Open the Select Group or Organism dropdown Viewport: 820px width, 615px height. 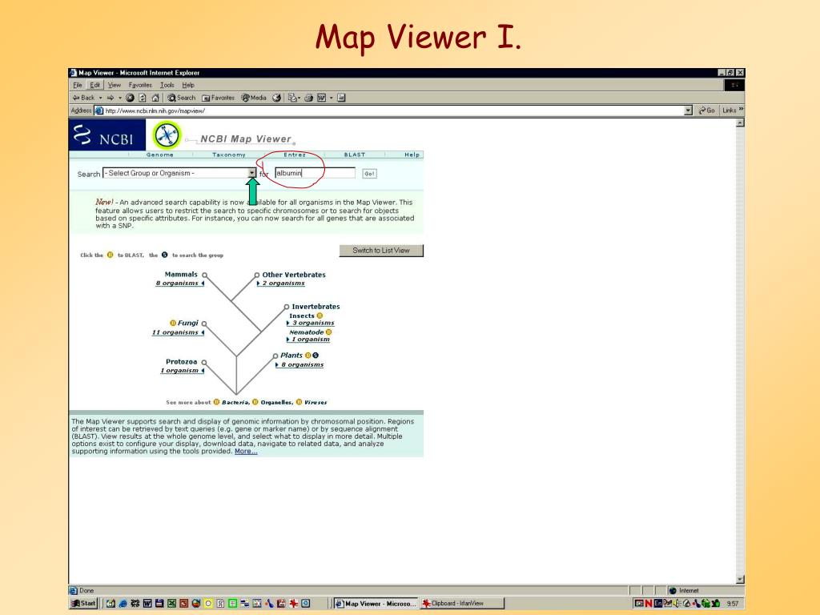pos(179,173)
